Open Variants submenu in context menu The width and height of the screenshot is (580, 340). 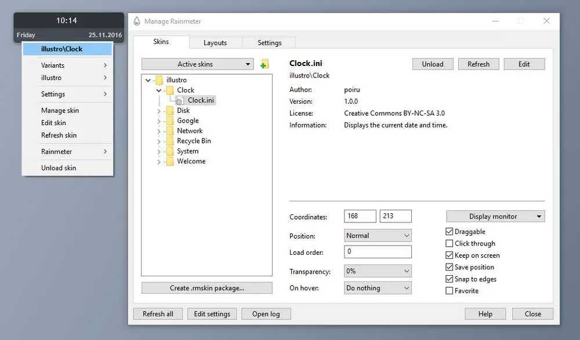point(67,65)
